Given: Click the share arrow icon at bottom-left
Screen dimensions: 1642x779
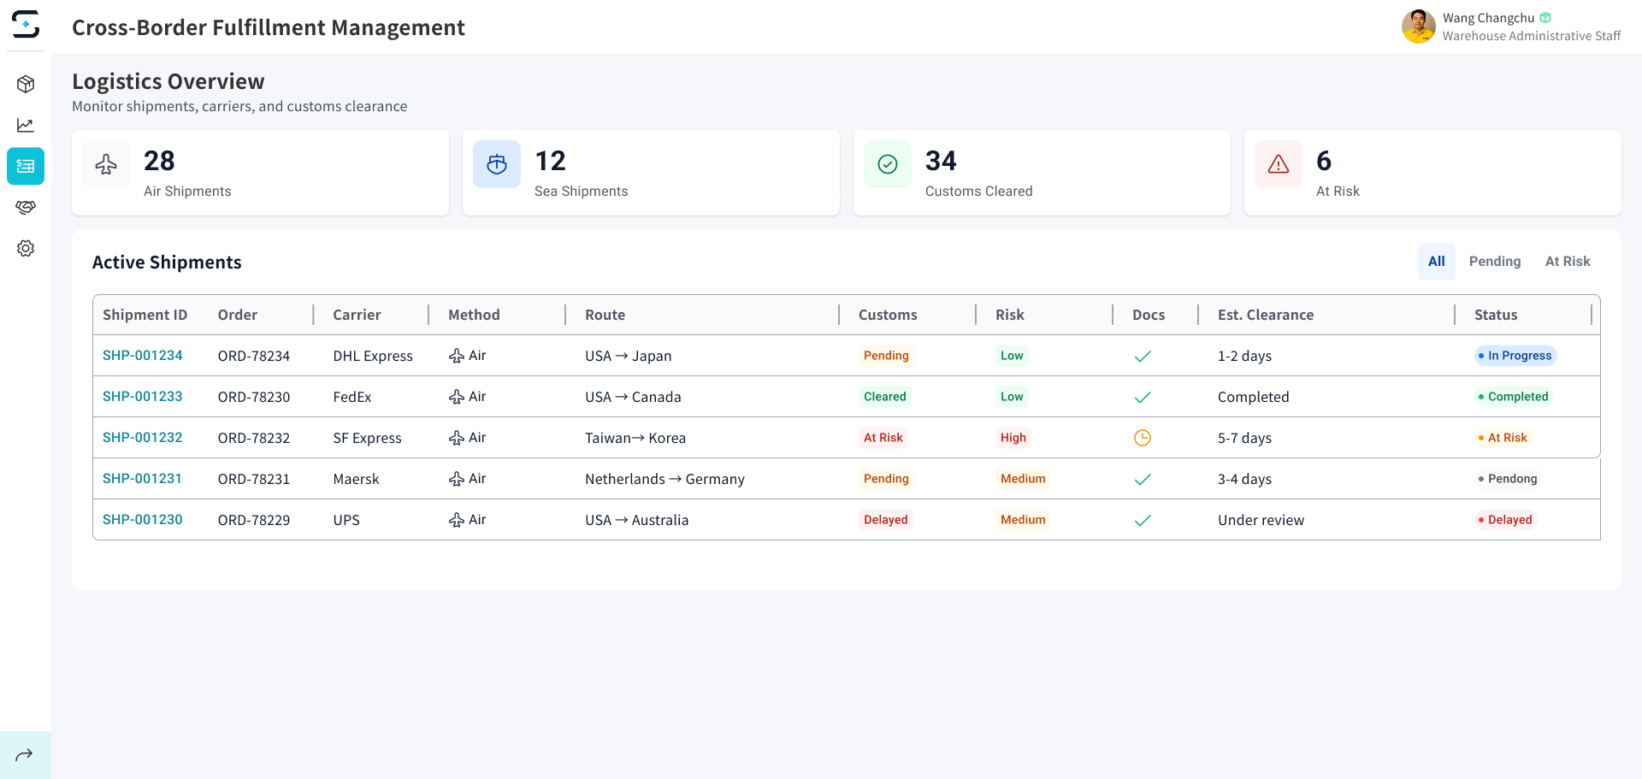Looking at the screenshot, I should pos(25,754).
